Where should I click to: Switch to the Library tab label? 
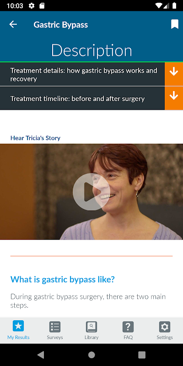(91, 337)
